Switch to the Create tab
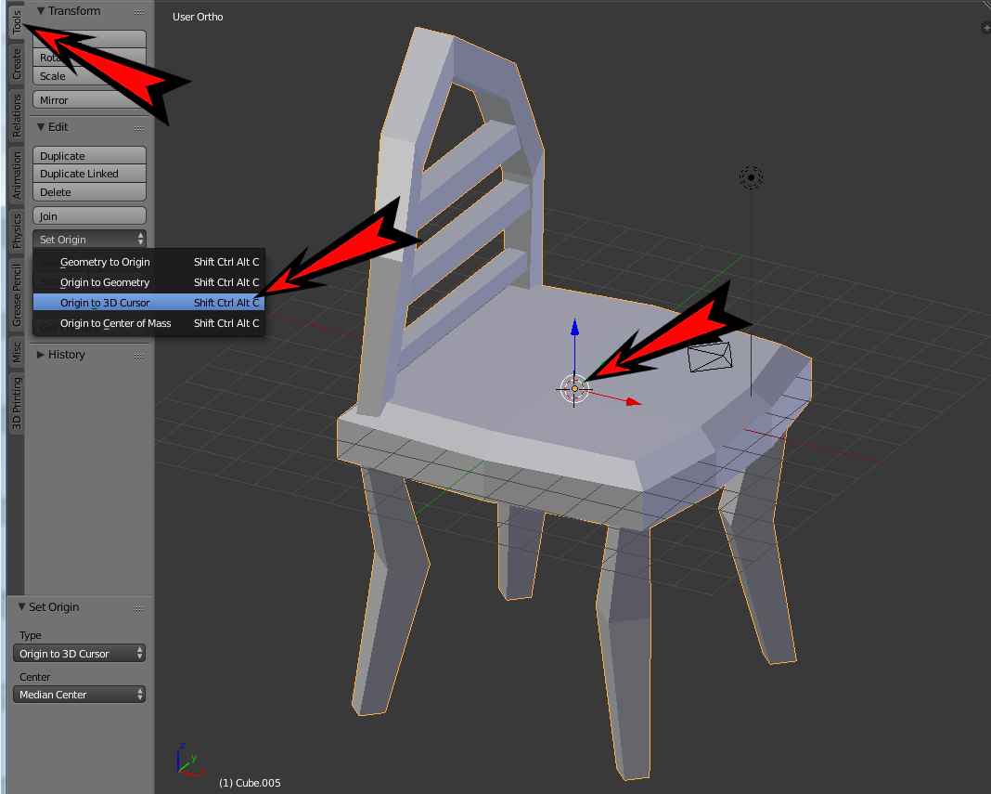 click(17, 63)
